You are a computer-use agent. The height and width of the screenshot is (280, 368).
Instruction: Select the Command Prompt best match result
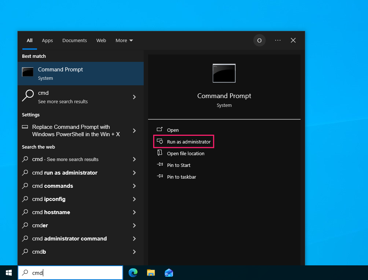click(x=81, y=74)
